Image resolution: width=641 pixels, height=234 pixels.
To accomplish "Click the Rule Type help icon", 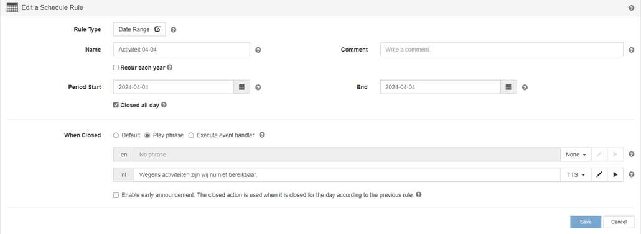I will click(174, 30).
